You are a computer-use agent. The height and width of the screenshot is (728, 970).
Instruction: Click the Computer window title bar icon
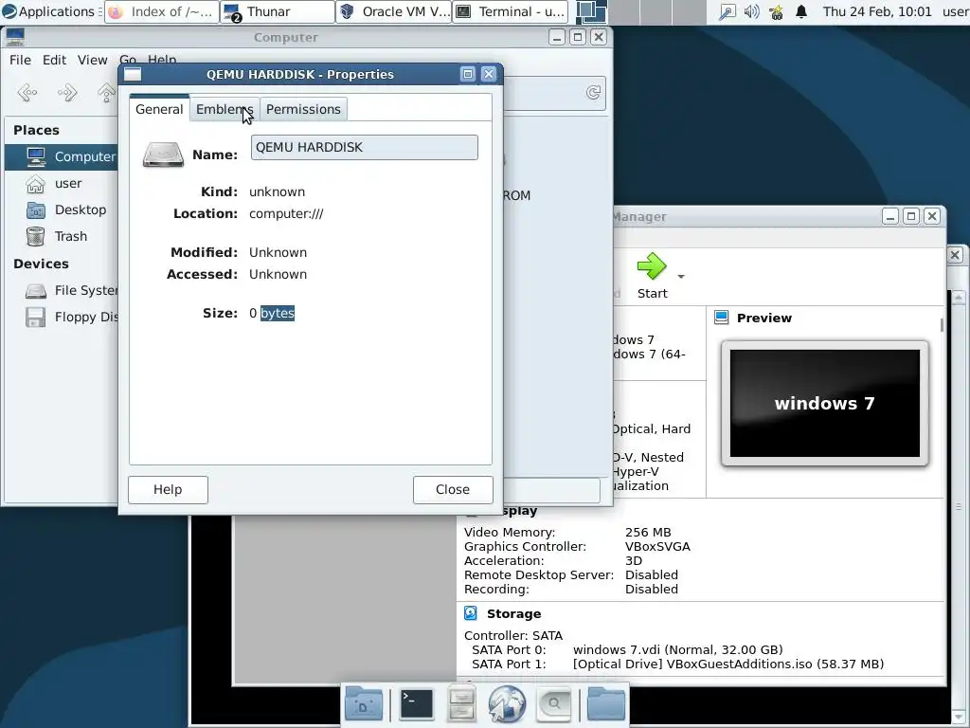pyautogui.click(x=15, y=37)
